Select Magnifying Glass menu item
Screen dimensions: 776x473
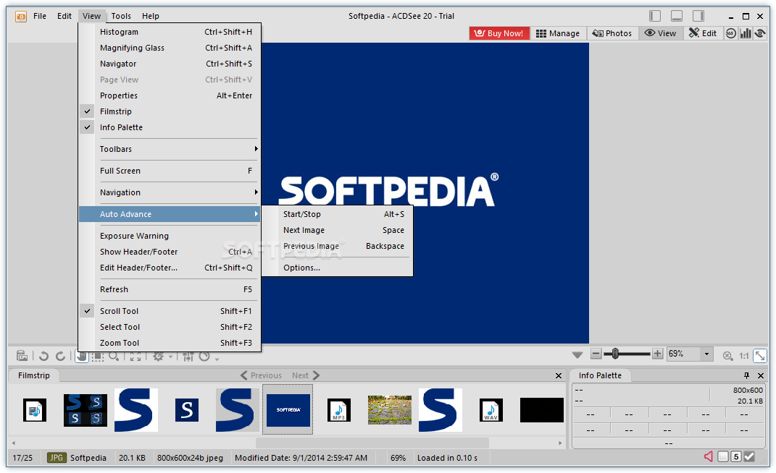tap(170, 48)
